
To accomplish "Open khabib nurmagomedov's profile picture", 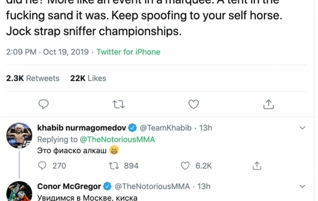I will pyautogui.click(x=19, y=135).
